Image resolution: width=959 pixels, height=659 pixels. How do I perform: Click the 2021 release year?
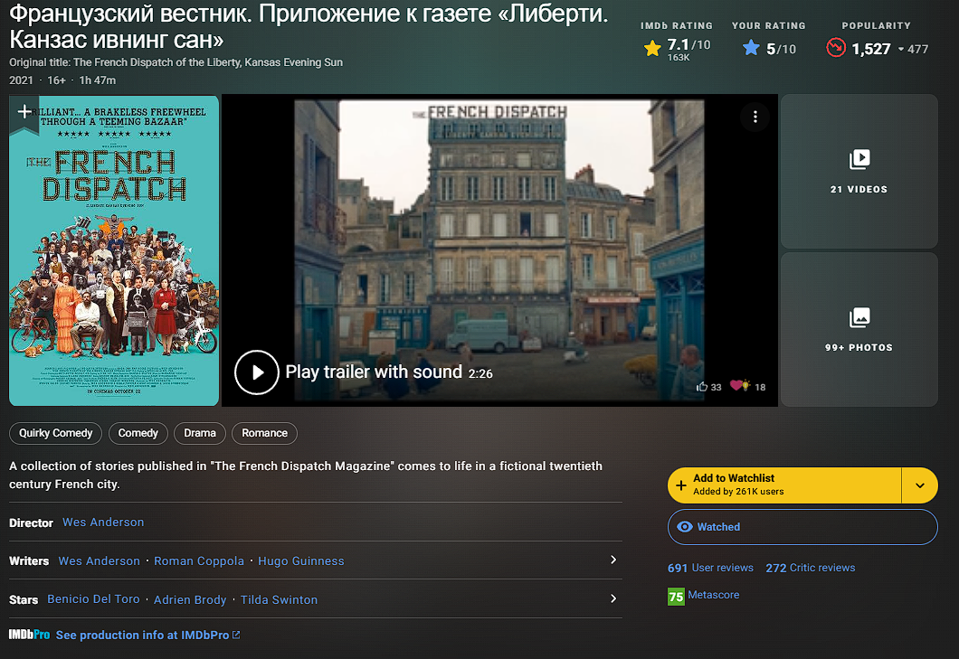[x=21, y=80]
